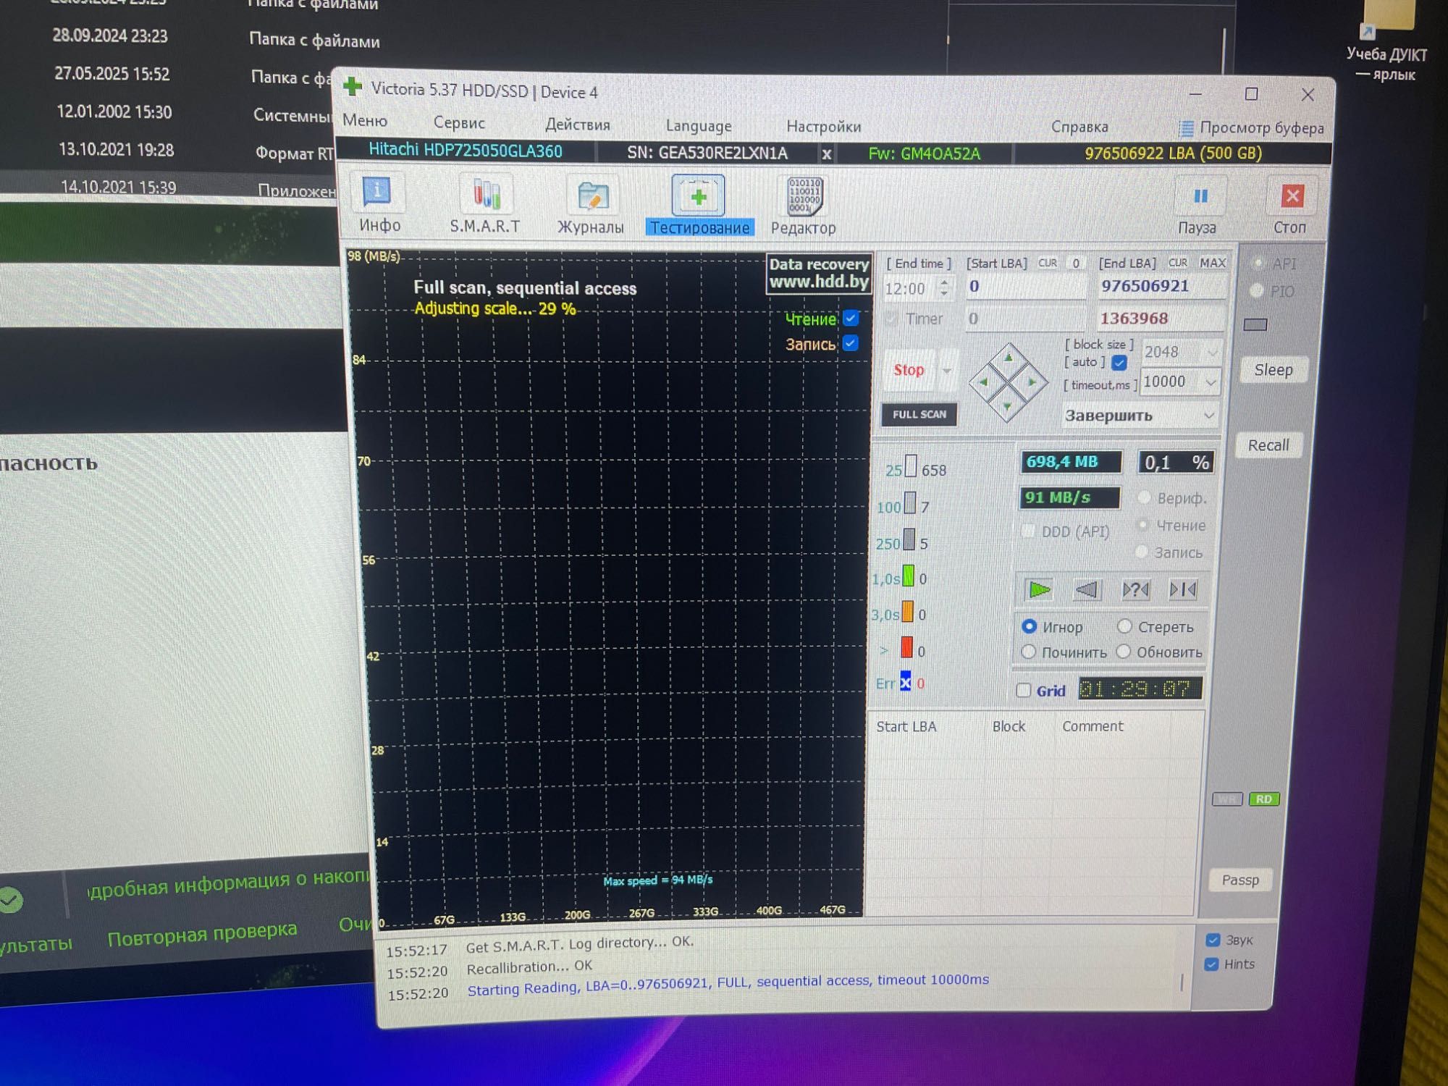The width and height of the screenshot is (1448, 1086).
Task: Open the Журналы (Logs) toolbar icon
Action: (x=592, y=195)
